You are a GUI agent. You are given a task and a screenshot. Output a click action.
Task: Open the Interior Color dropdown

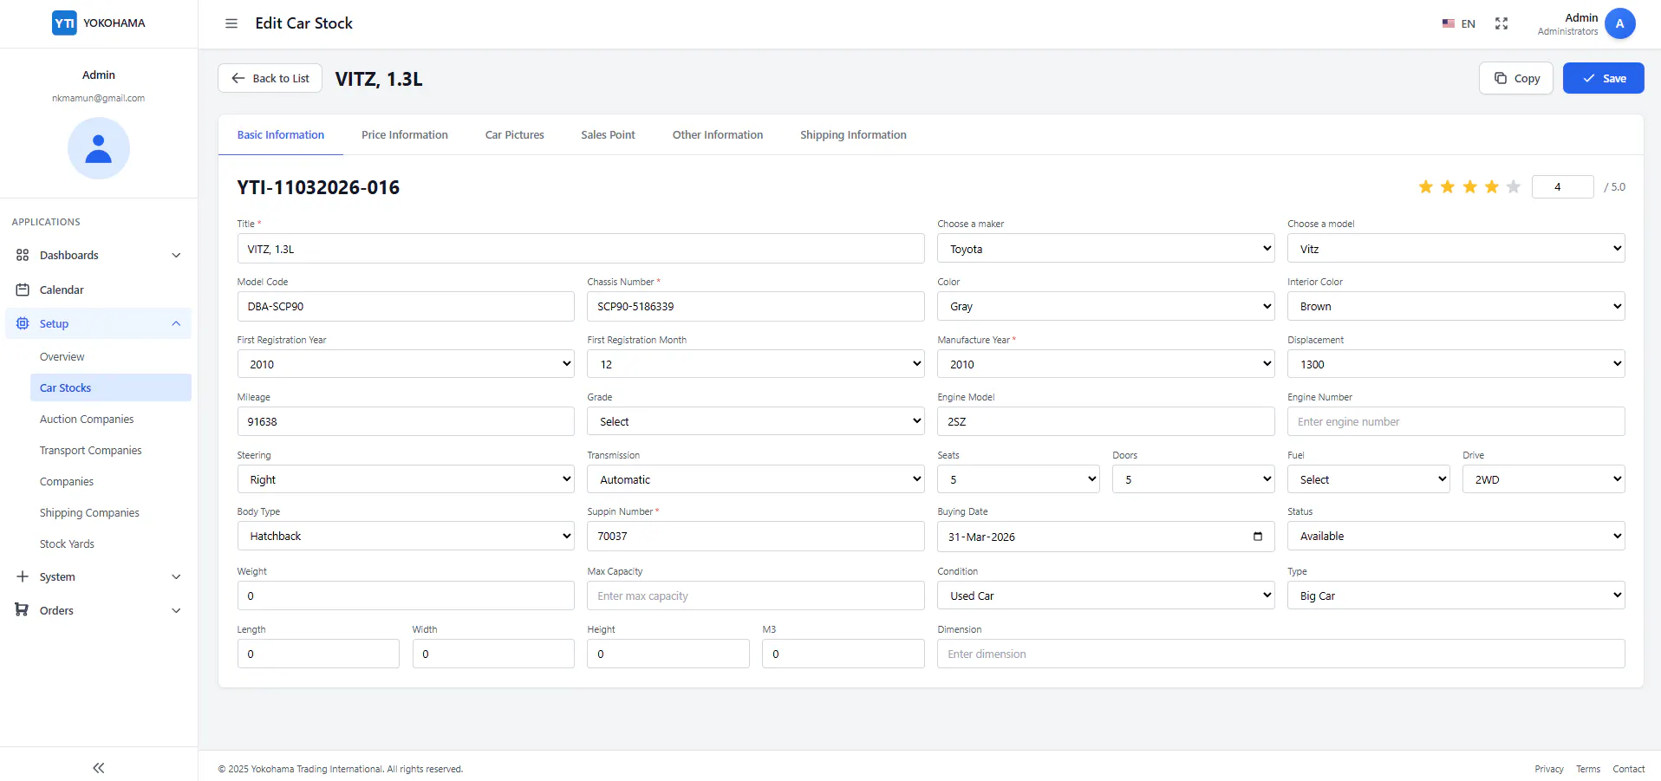point(1456,306)
